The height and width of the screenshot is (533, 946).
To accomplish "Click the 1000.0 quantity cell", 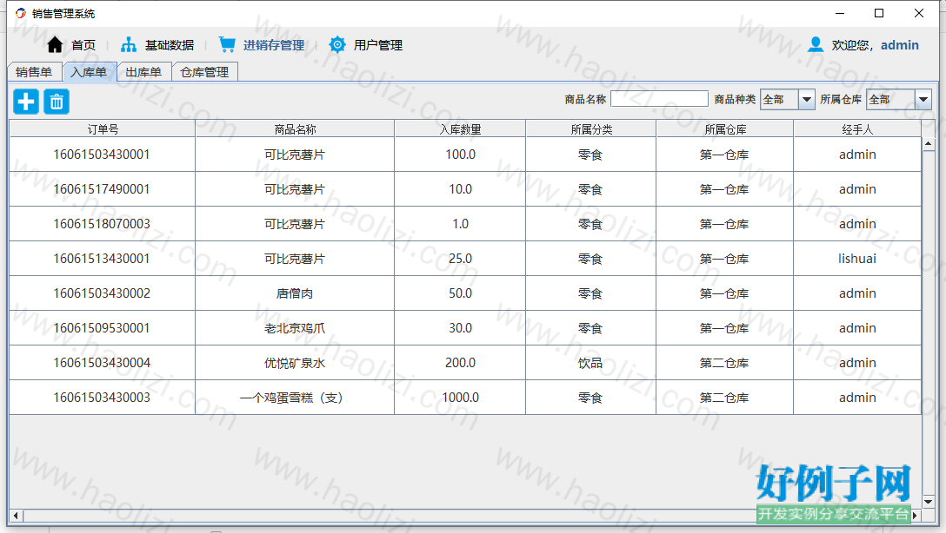I will (460, 398).
